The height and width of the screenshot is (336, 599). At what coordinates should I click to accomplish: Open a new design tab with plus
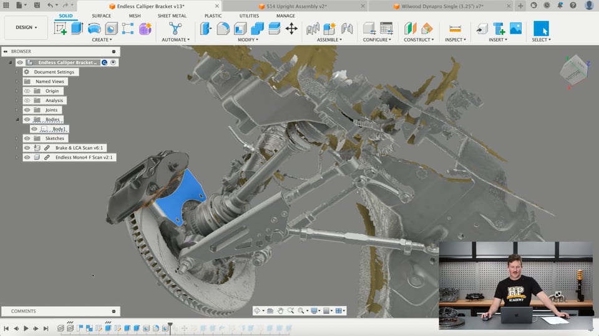520,6
